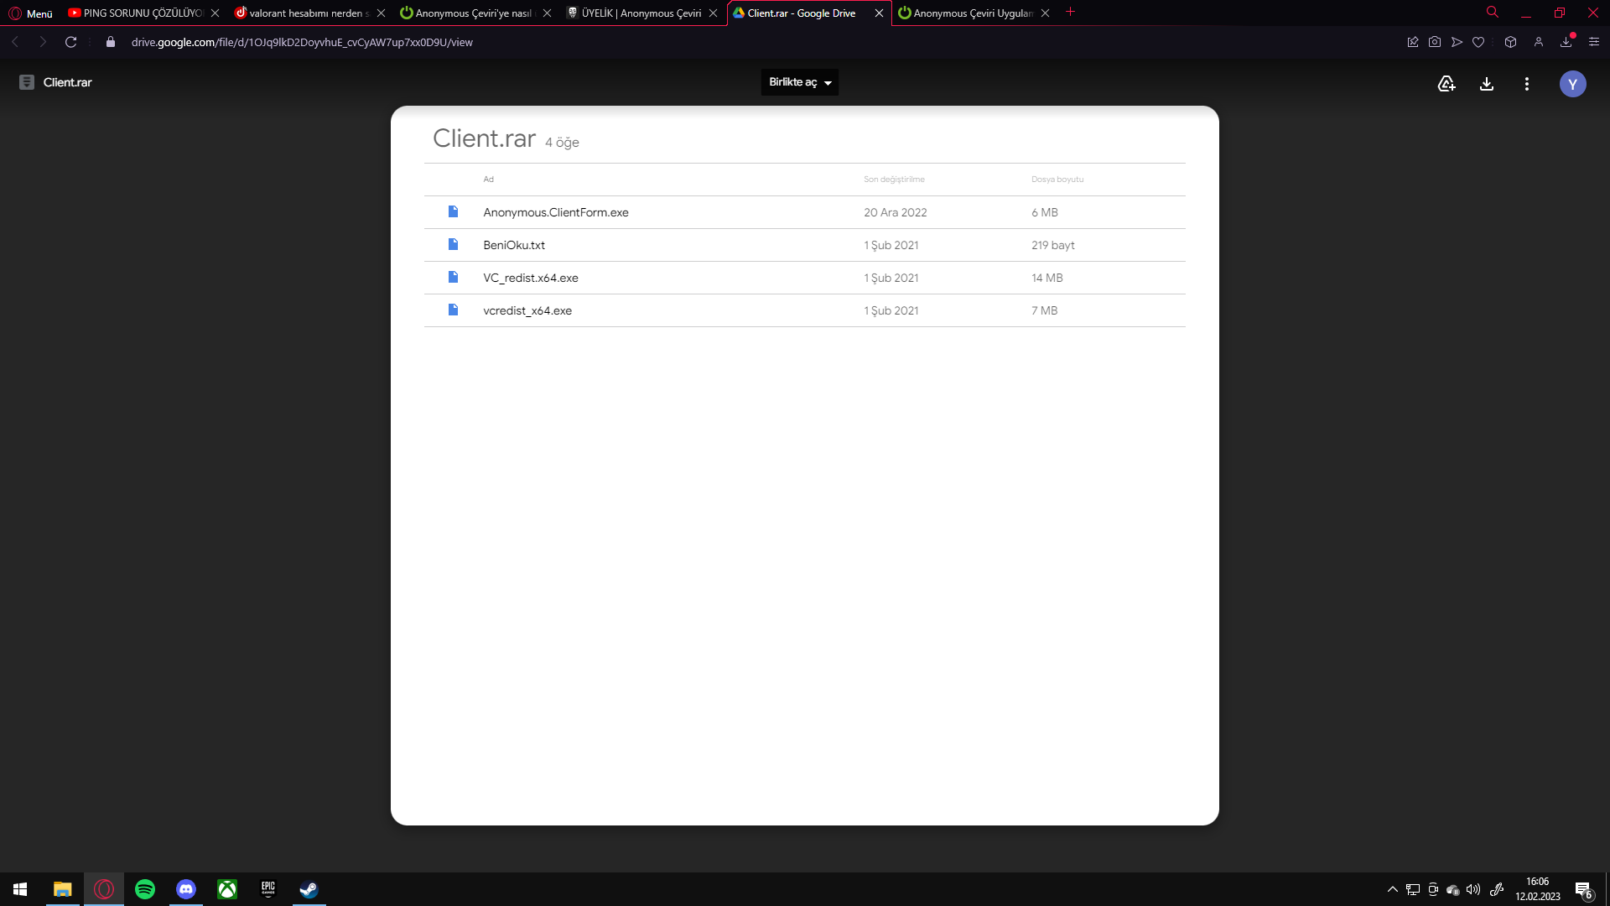Add shortcut to Drive icon
This screenshot has height=906, width=1610.
(x=1446, y=84)
